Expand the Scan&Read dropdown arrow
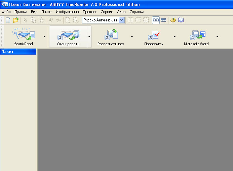233x171 pixels. [45, 36]
